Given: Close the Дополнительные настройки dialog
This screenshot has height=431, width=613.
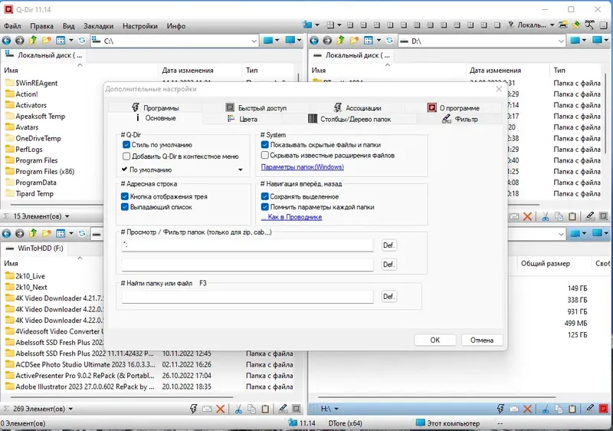Looking at the screenshot, I should 499,89.
